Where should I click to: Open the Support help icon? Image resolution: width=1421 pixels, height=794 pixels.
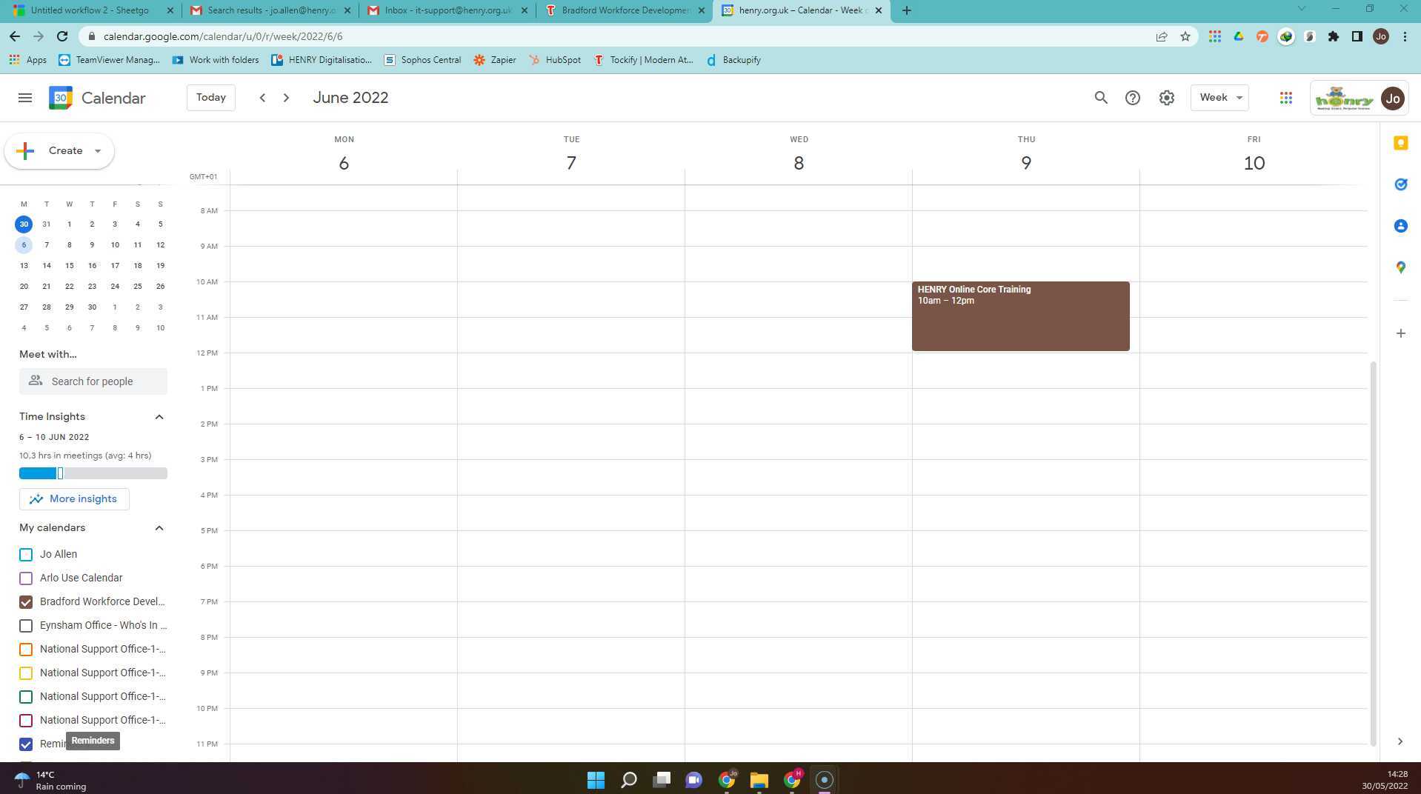(x=1133, y=98)
